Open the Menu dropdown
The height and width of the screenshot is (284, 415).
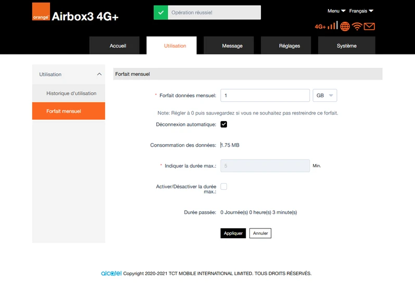336,11
